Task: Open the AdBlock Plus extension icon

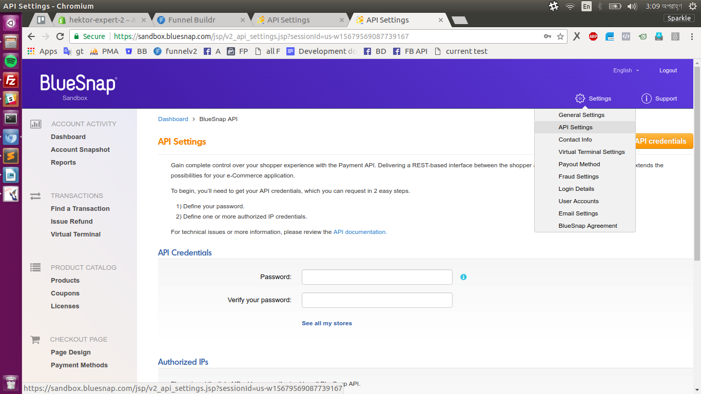Action: click(593, 36)
